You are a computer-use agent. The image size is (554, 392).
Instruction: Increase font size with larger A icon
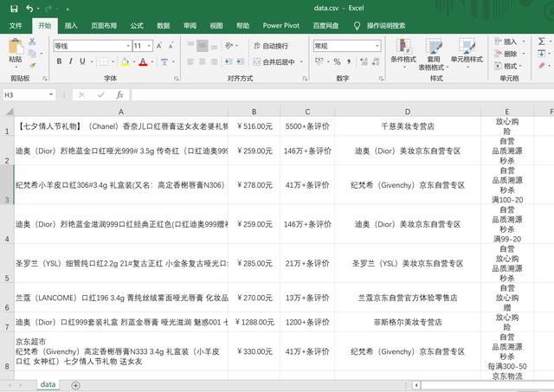click(159, 46)
